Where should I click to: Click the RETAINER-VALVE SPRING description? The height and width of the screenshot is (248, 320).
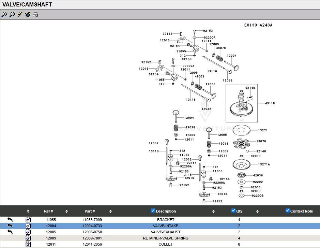tap(166, 238)
